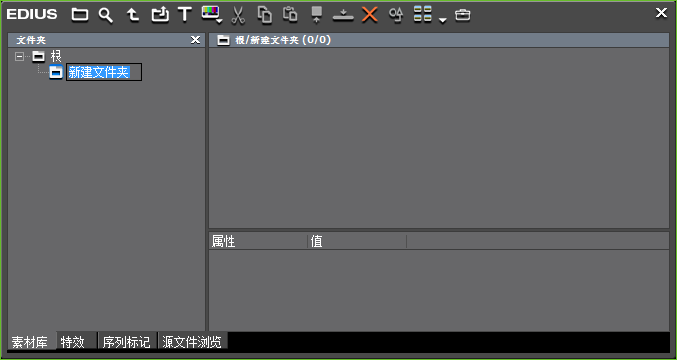
Task: Click the add title T icon
Action: pos(184,14)
